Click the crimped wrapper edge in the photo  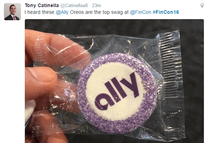[x=171, y=81]
